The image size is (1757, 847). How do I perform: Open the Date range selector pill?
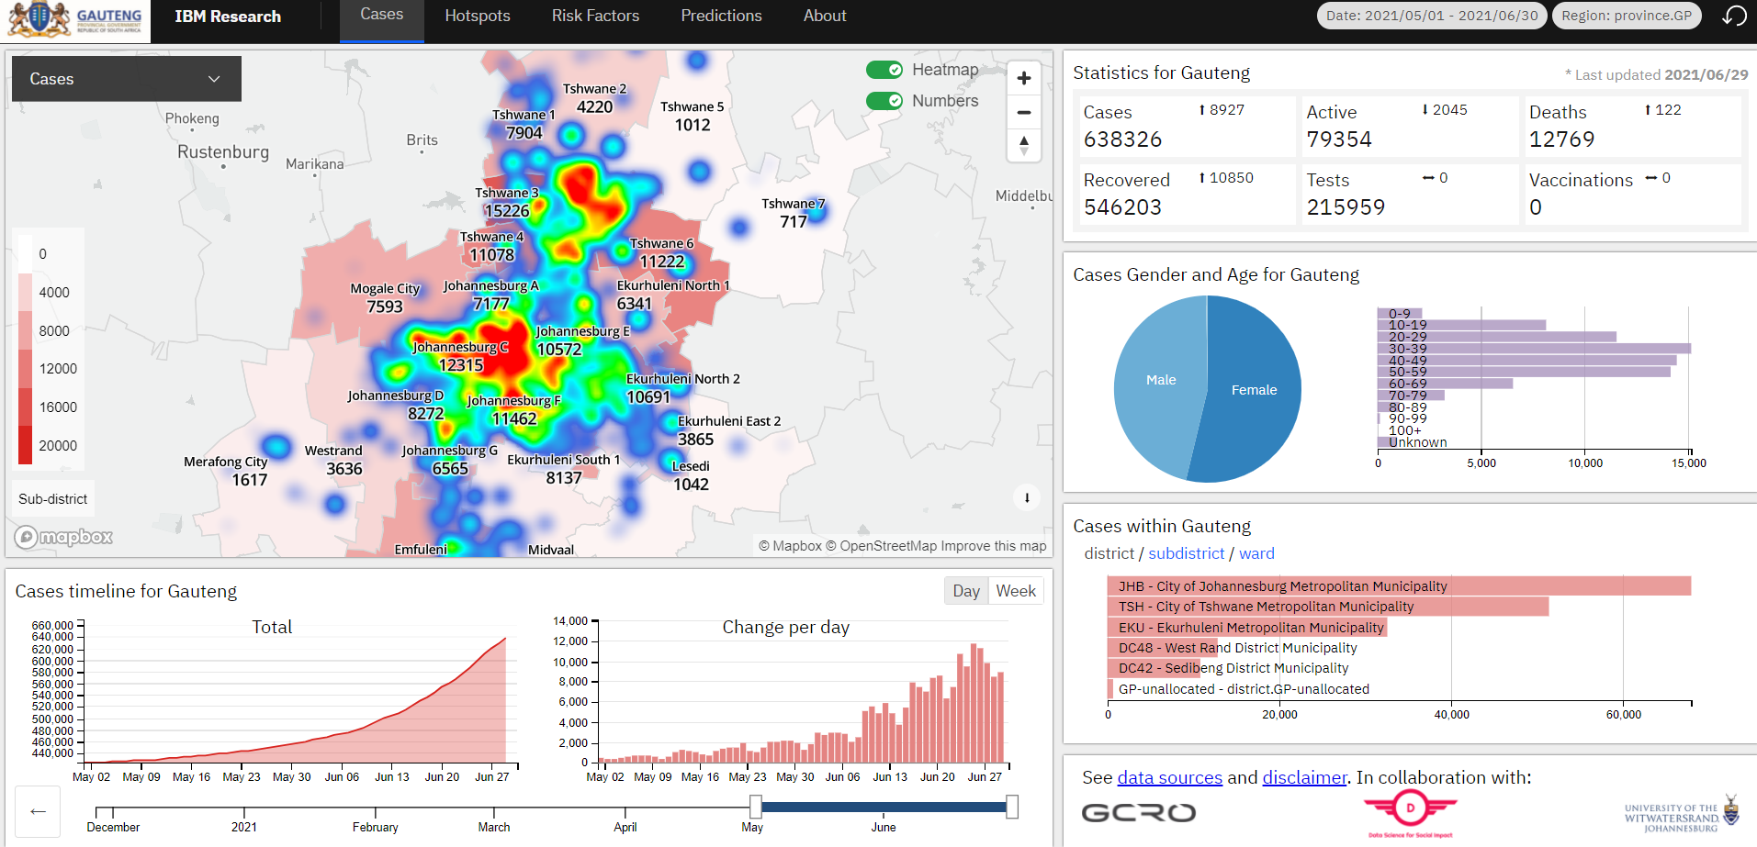click(1432, 16)
